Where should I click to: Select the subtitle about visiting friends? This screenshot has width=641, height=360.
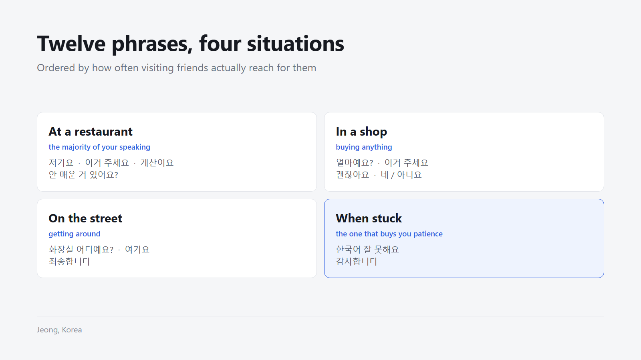(177, 68)
